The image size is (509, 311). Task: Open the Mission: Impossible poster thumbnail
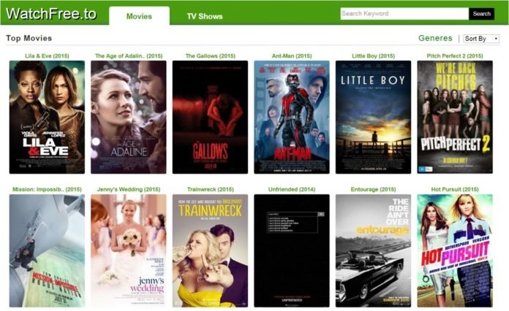pyautogui.click(x=47, y=250)
